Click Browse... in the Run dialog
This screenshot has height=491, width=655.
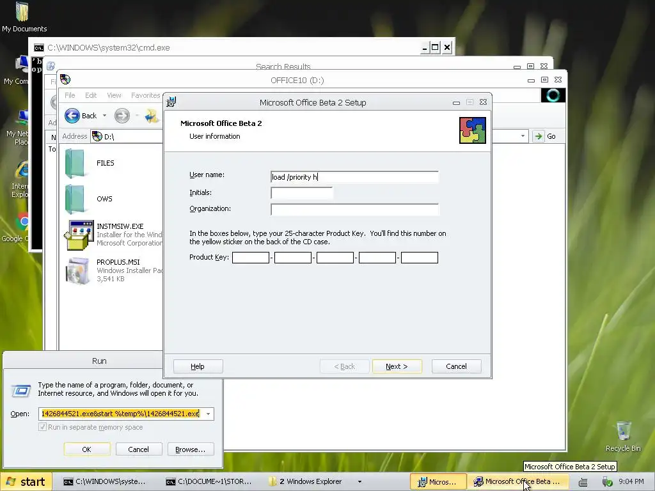191,449
